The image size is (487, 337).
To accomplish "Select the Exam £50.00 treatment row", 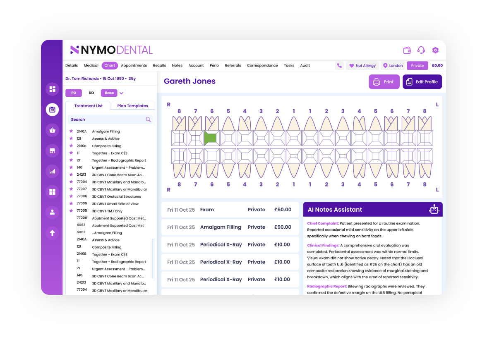I will (x=230, y=210).
